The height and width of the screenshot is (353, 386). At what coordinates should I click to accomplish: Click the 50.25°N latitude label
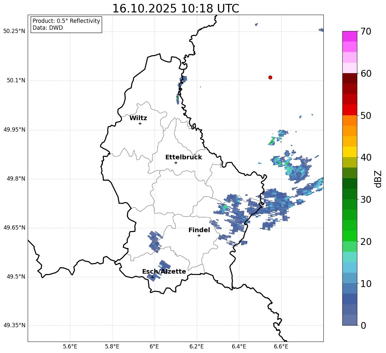14,31
